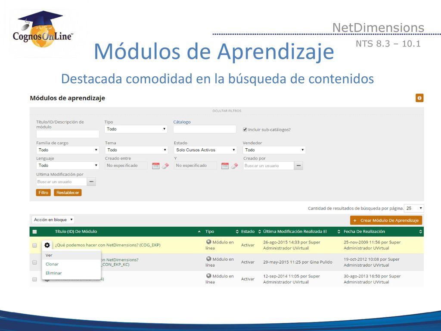
Task: Click the Creado entre date field
Action: point(126,165)
